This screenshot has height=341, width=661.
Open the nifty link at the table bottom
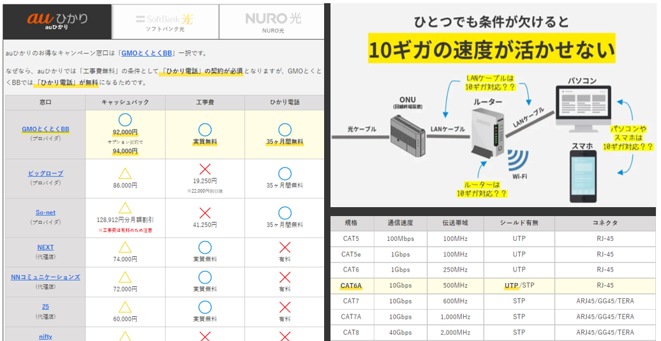pyautogui.click(x=45, y=337)
